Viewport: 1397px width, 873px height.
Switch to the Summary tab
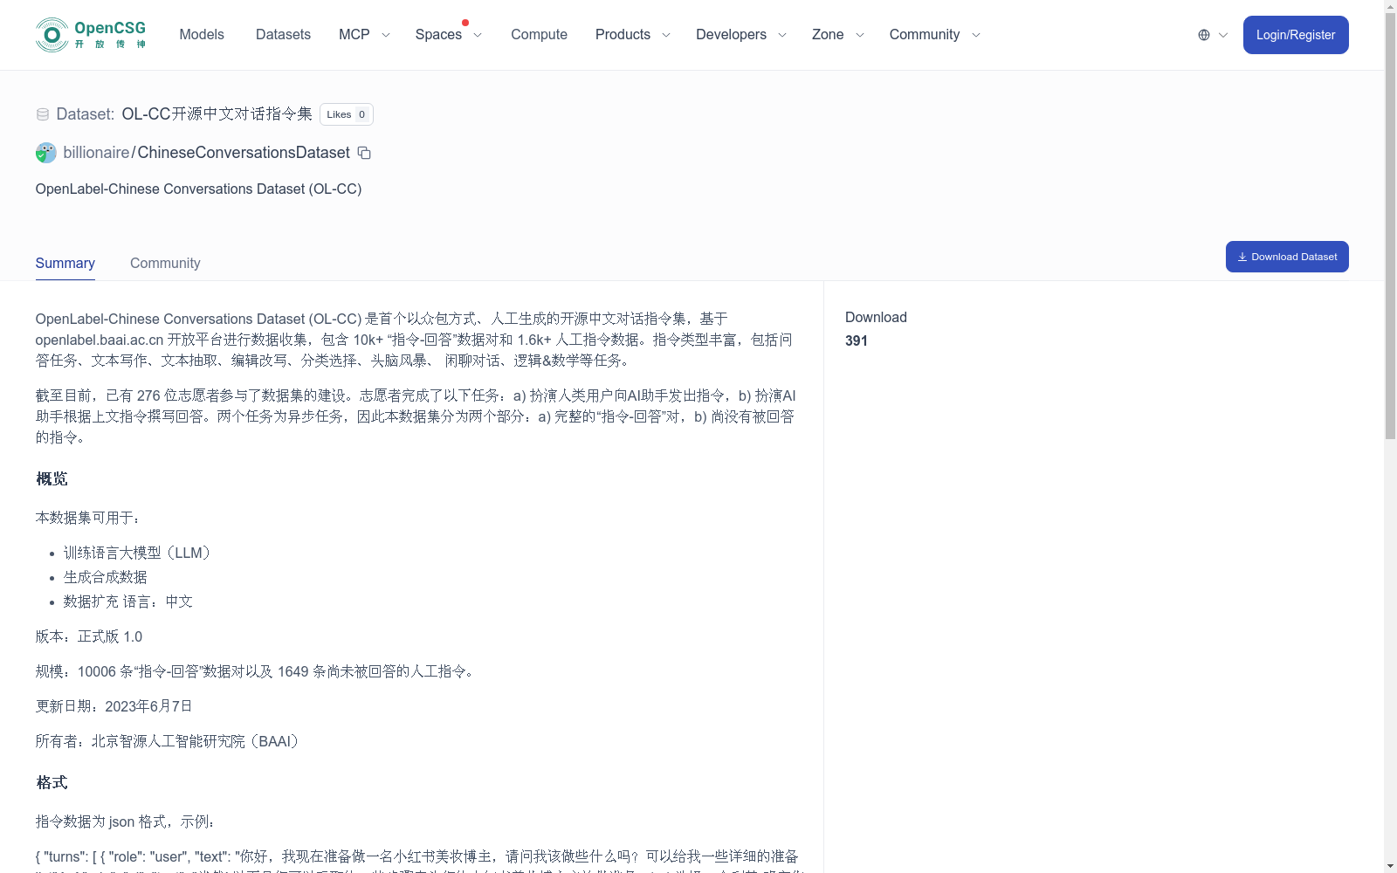(x=65, y=264)
